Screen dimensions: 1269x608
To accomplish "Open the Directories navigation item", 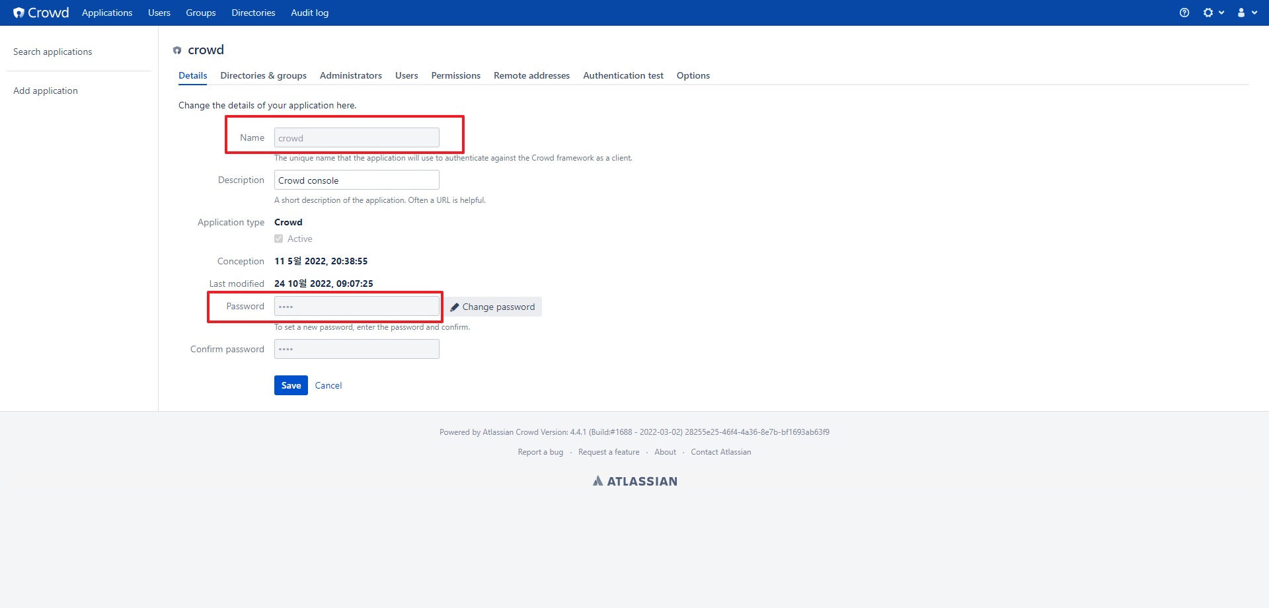I will tap(253, 13).
